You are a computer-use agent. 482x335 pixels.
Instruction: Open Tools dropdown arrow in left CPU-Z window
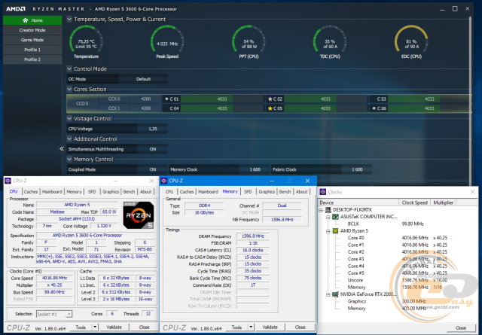tap(95, 327)
